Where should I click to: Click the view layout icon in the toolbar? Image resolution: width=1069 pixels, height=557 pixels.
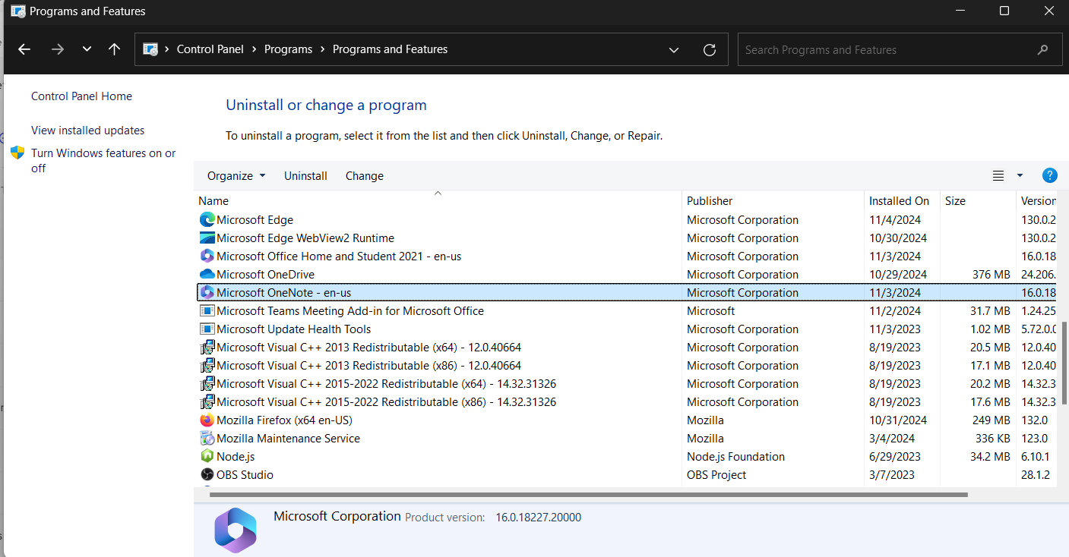(x=998, y=176)
